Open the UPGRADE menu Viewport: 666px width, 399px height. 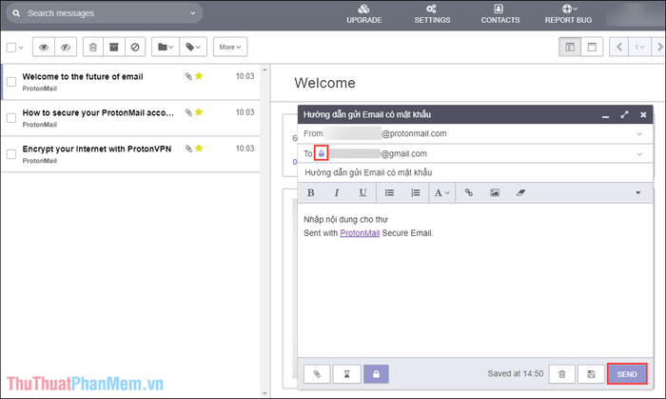coord(364,14)
